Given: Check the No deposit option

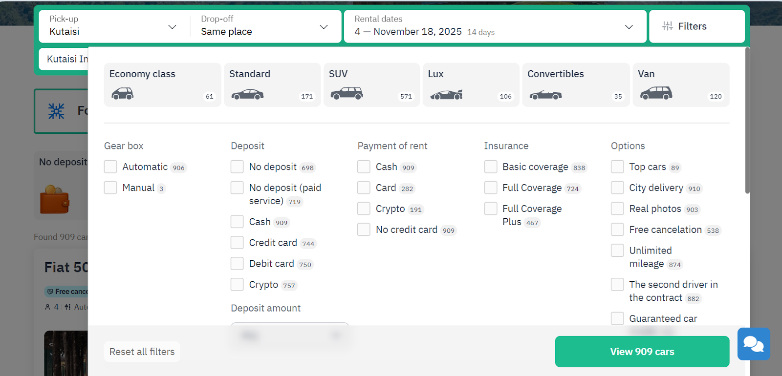Looking at the screenshot, I should click(x=237, y=167).
